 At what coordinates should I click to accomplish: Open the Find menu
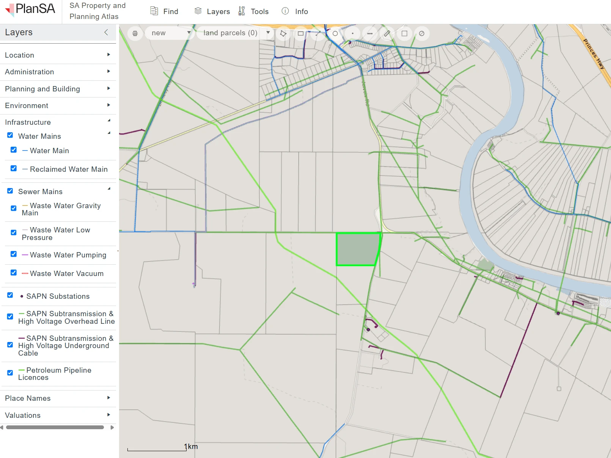[x=164, y=11]
